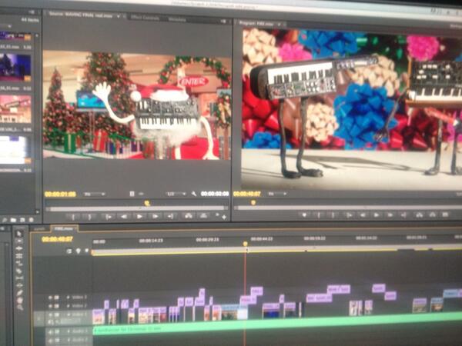Screen dimensions: 462x346
Task: Open the Source monitor zoom level dropdown
Action: (95, 194)
